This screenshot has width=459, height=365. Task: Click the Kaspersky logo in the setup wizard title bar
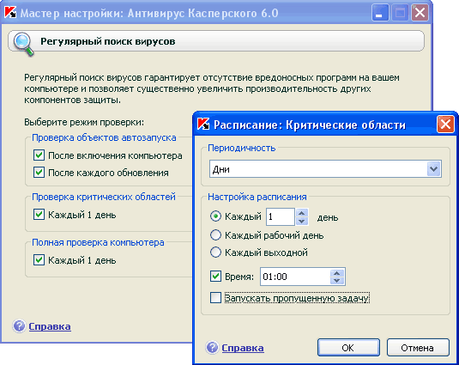[x=10, y=13]
